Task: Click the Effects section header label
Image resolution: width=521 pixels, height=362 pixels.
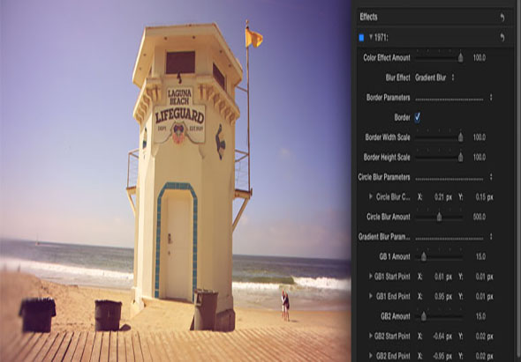Action: (368, 18)
